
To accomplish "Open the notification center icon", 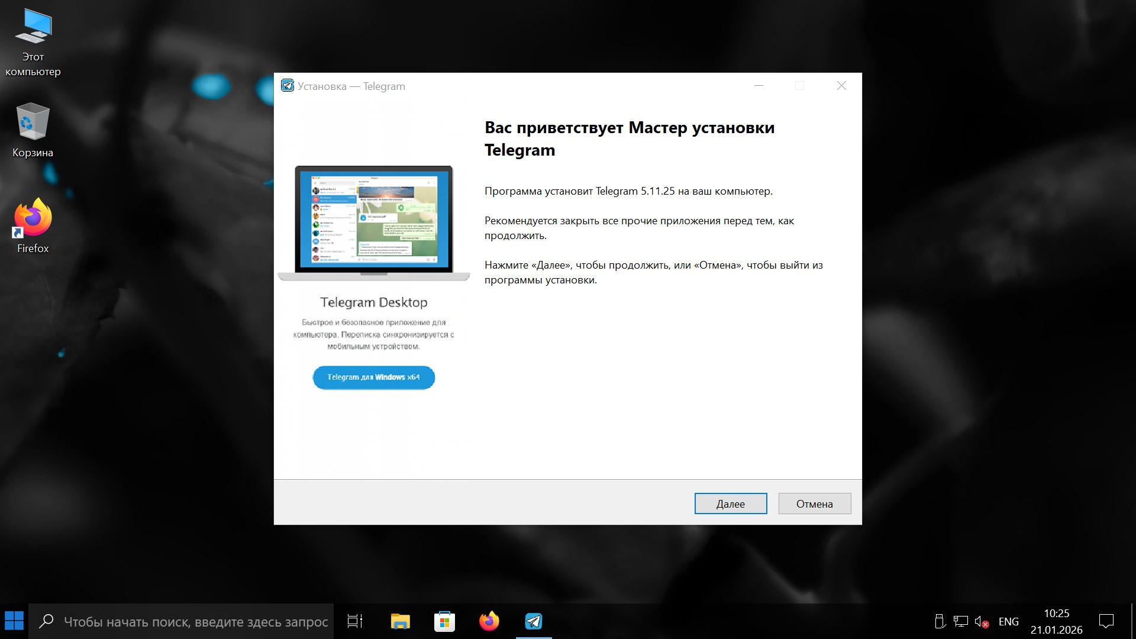I will coord(1106,621).
